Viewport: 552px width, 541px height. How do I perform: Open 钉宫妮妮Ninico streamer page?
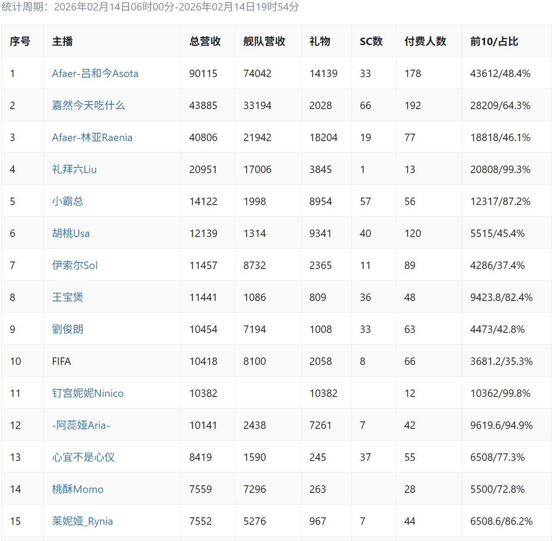[88, 393]
